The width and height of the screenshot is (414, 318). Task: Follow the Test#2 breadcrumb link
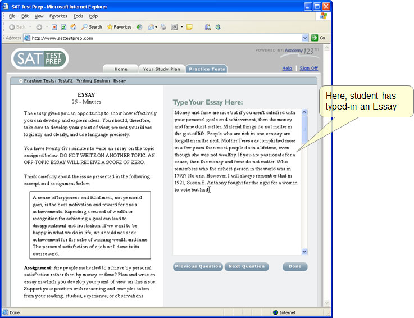(65, 81)
